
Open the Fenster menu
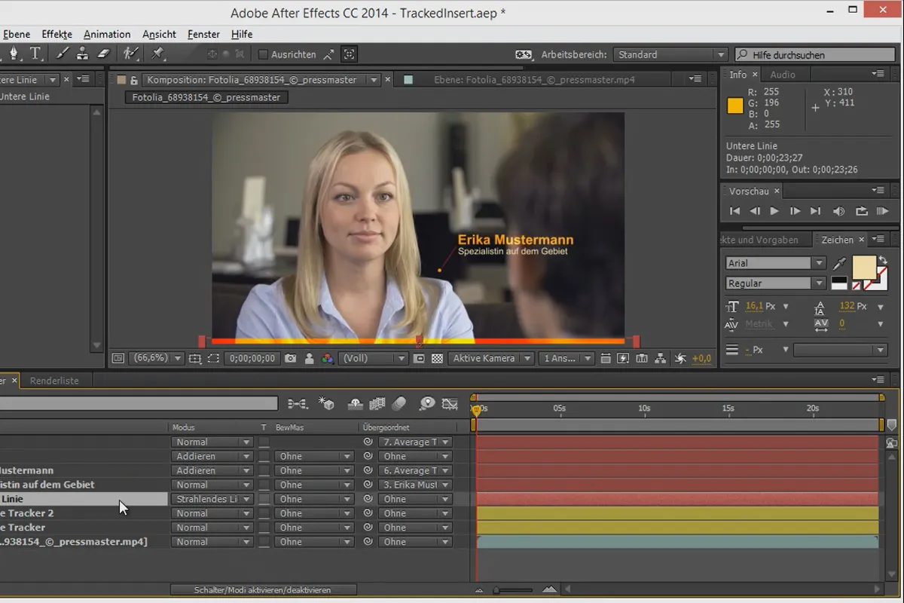pos(203,34)
